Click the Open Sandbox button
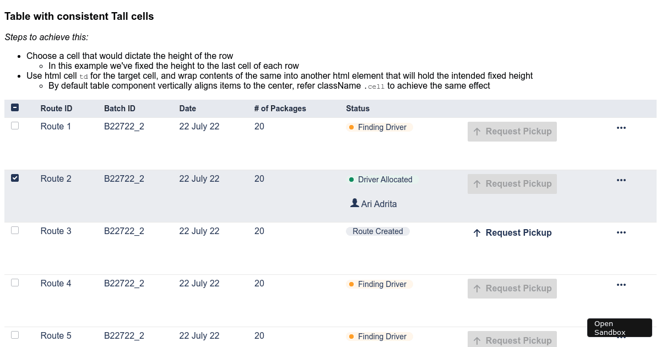 (x=619, y=328)
